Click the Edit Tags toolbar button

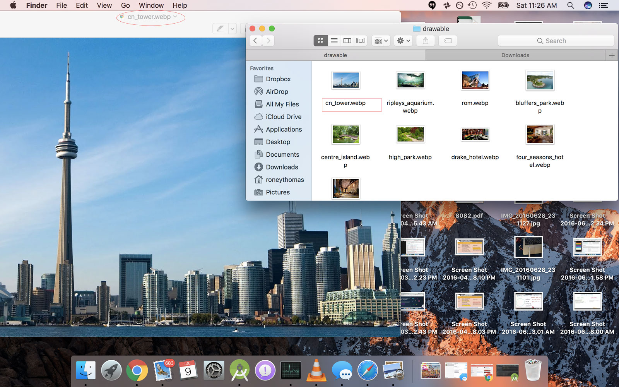(x=448, y=41)
